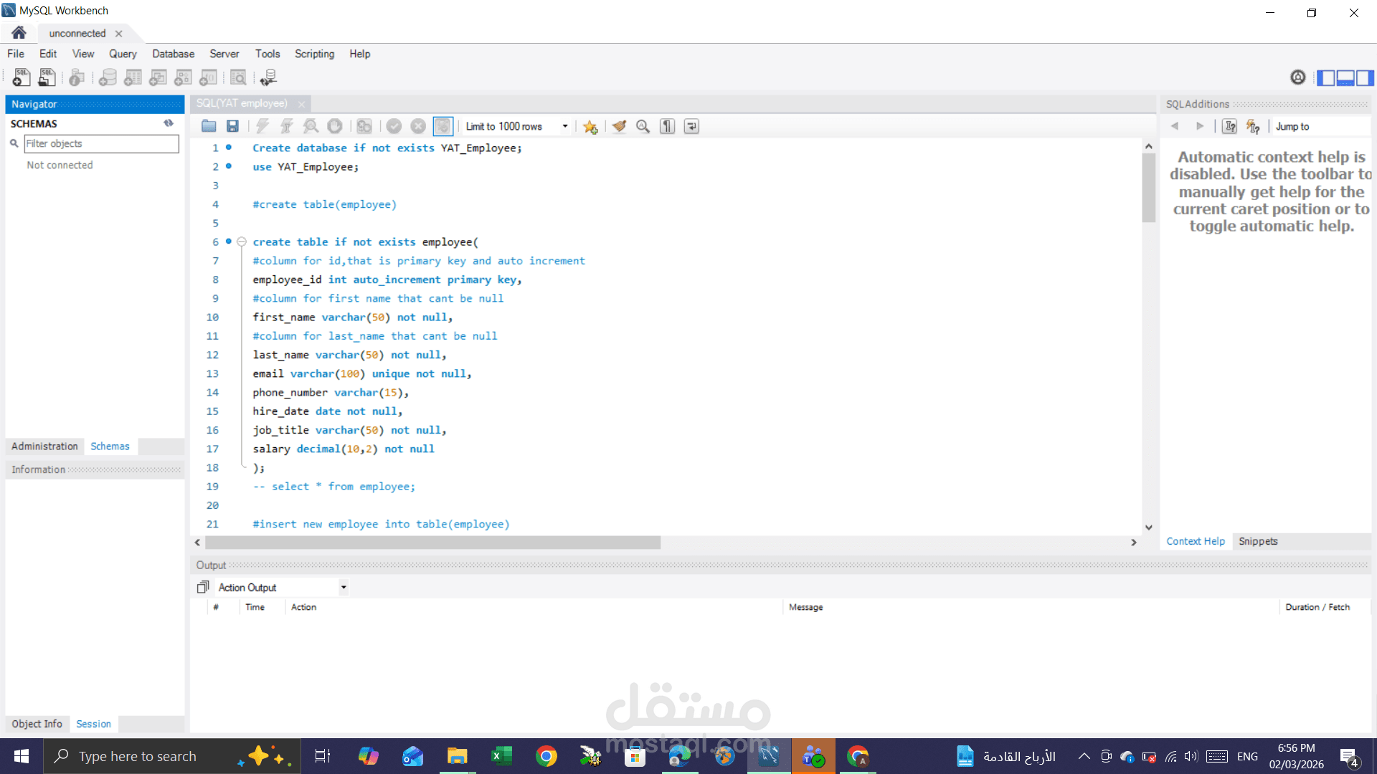This screenshot has width=1377, height=774.
Task: Open the Action Output dropdown
Action: click(343, 587)
